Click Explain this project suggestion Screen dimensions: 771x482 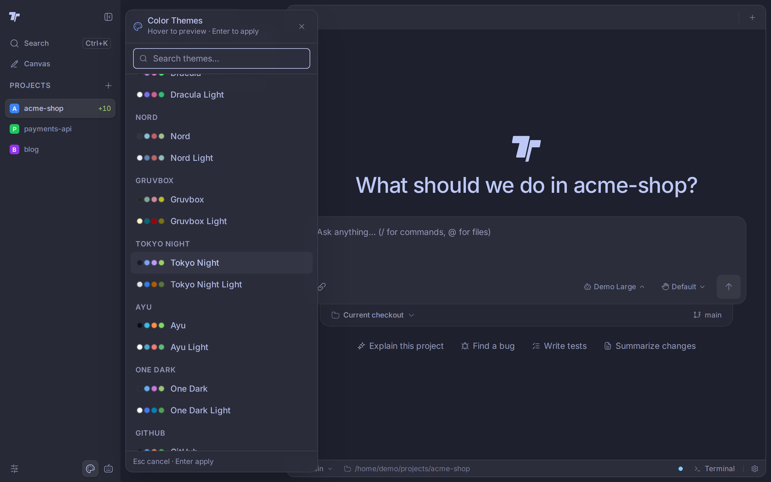tap(401, 346)
